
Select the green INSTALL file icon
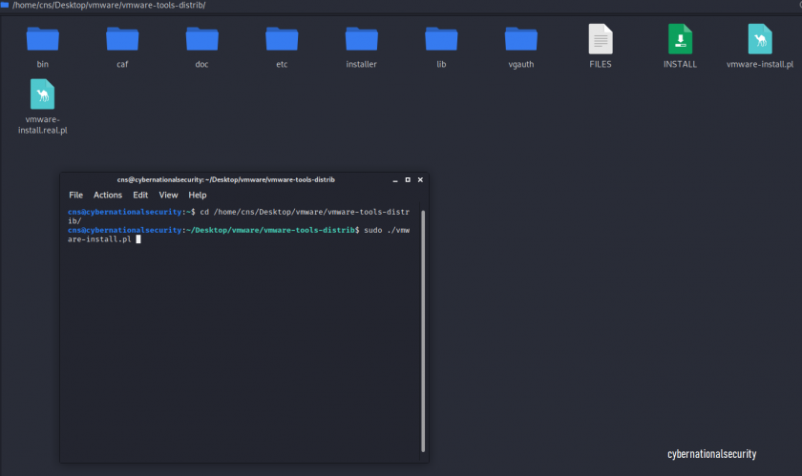pos(680,39)
